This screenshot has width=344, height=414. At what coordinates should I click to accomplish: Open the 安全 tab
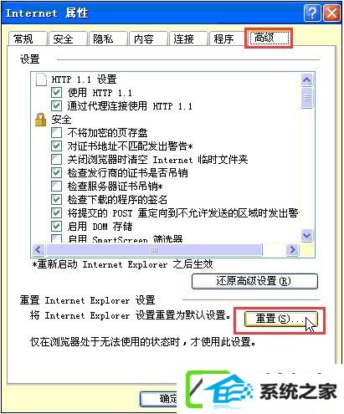point(67,38)
